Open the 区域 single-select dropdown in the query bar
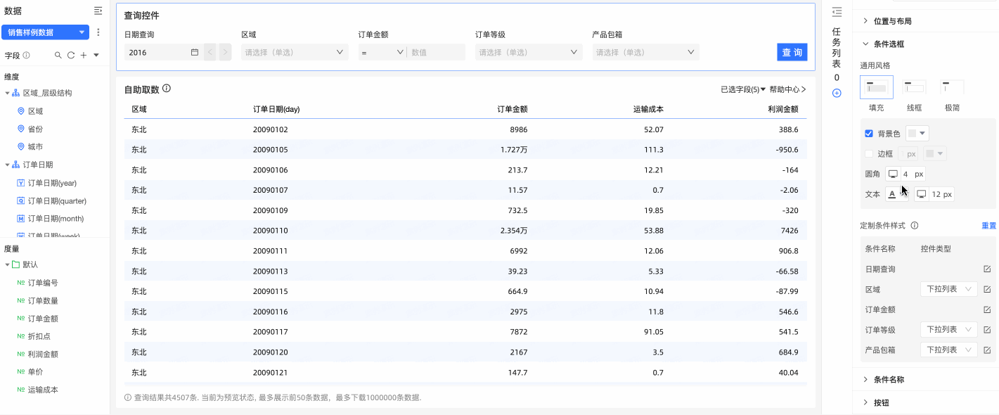This screenshot has width=999, height=415. coord(295,52)
